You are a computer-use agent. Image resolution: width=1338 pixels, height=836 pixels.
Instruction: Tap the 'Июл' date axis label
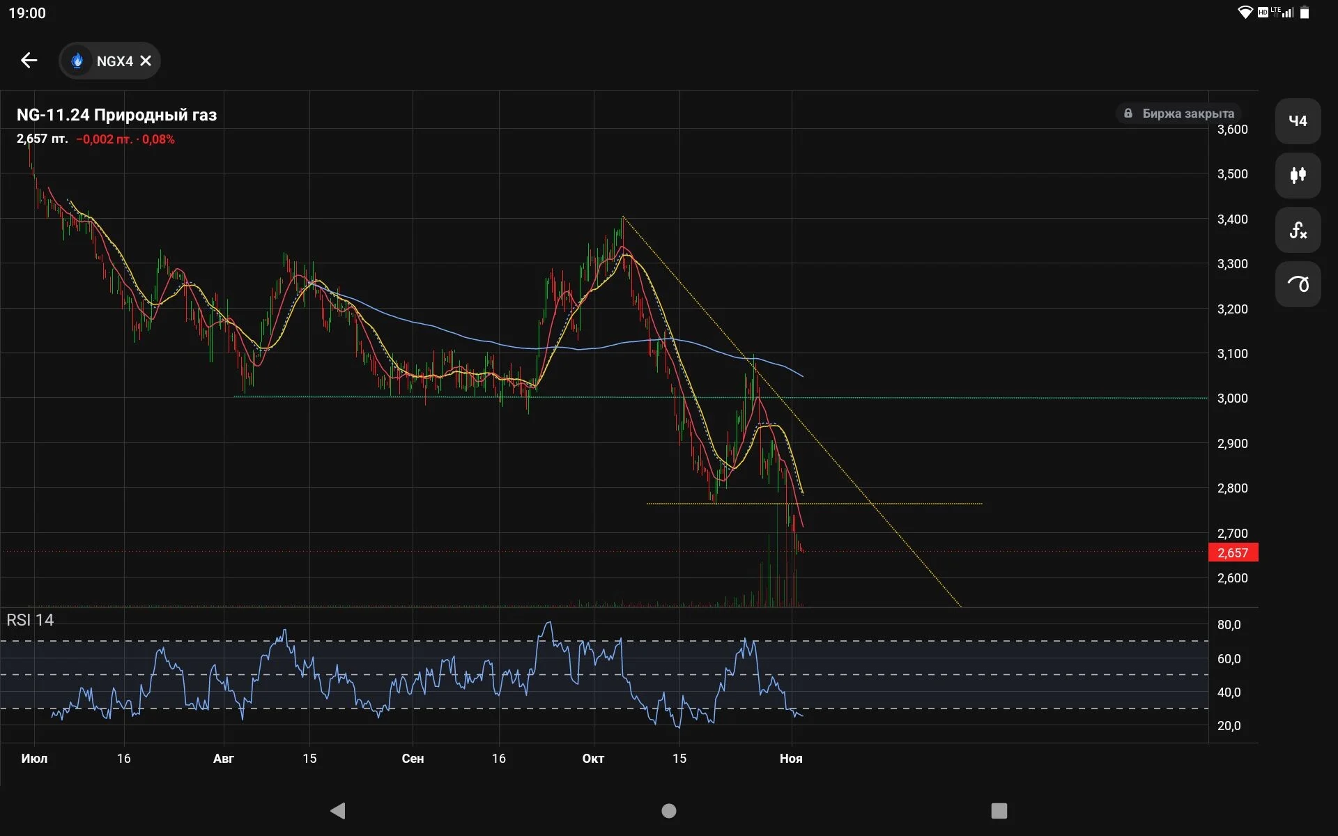coord(34,759)
